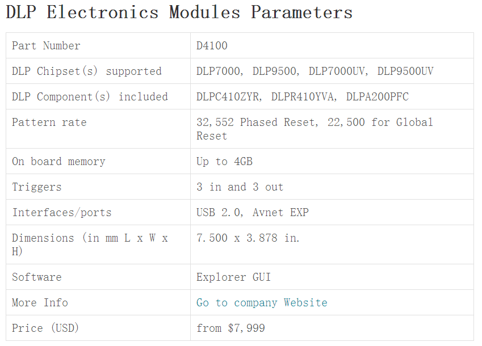Click the Part Number label cell

click(46, 46)
